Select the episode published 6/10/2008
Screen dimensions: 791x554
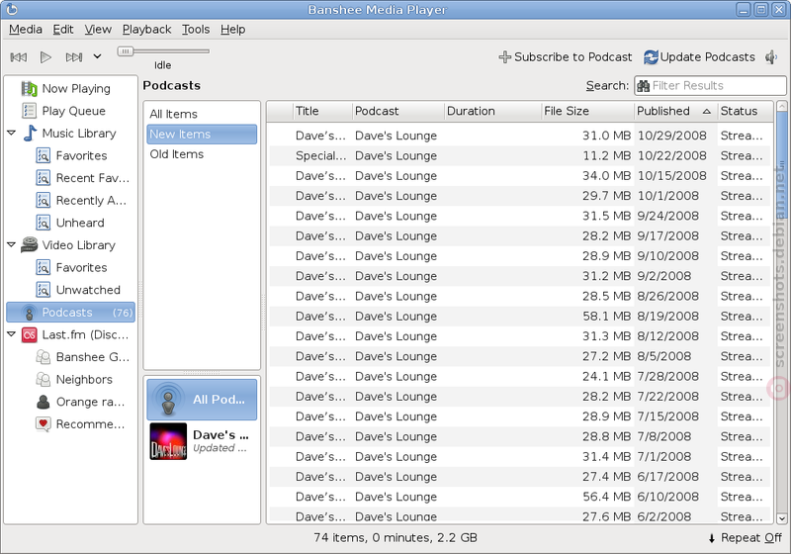click(520, 497)
